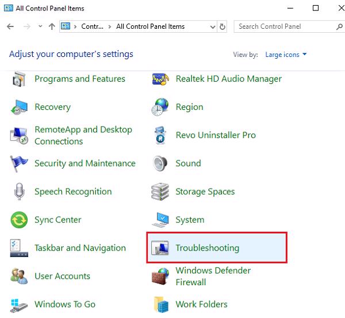Click the All Control Panel Items breadcrumb

click(x=150, y=26)
